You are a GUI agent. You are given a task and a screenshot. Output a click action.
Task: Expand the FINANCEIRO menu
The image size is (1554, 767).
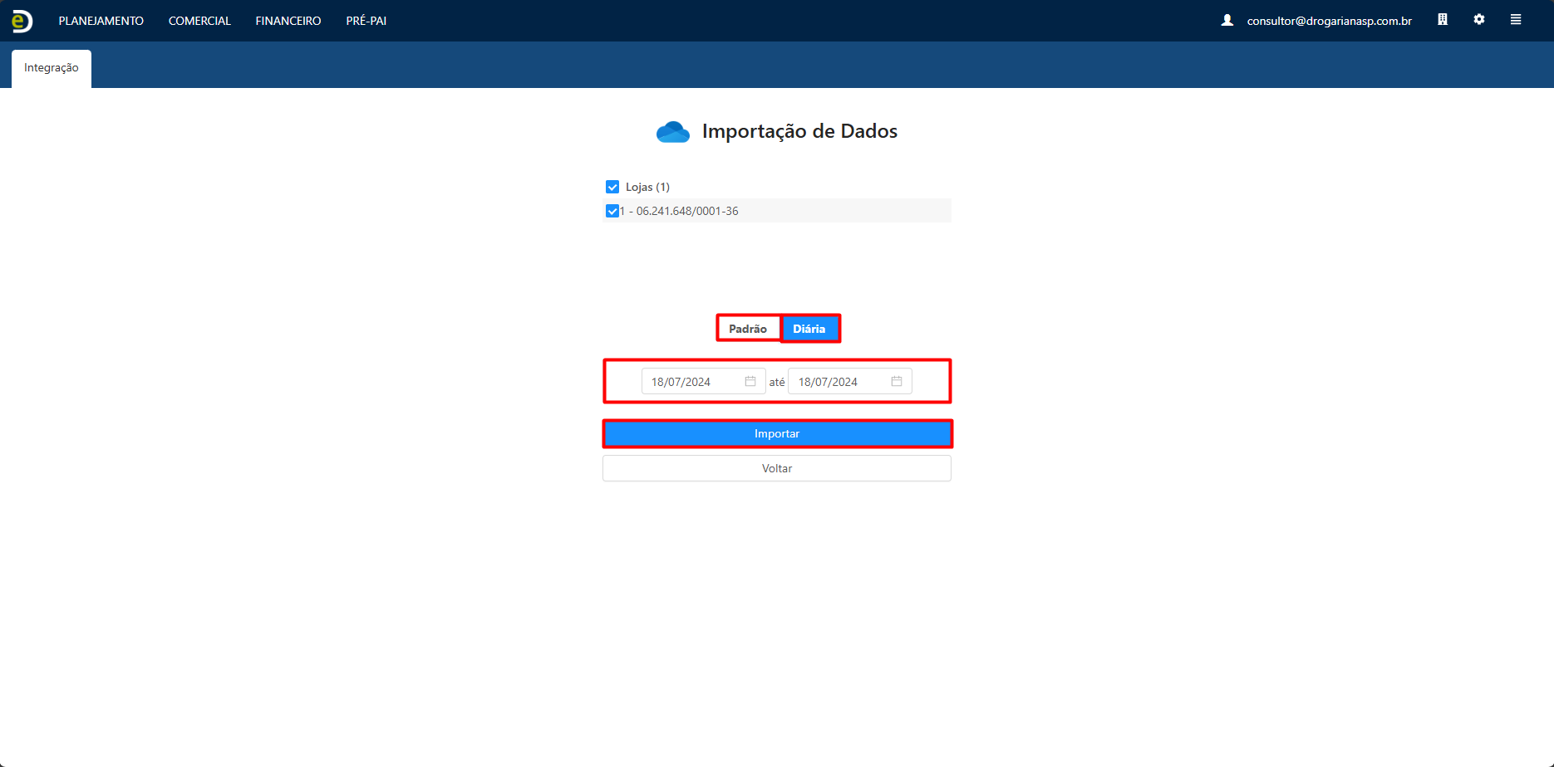288,21
